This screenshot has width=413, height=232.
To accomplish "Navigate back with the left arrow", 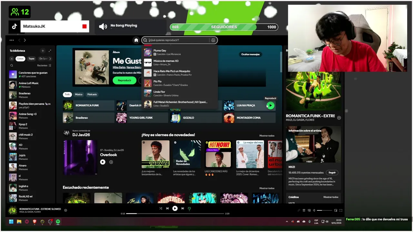I will pos(19,40).
